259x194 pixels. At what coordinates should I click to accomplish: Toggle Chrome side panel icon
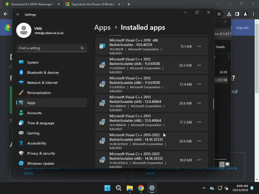(237, 14)
